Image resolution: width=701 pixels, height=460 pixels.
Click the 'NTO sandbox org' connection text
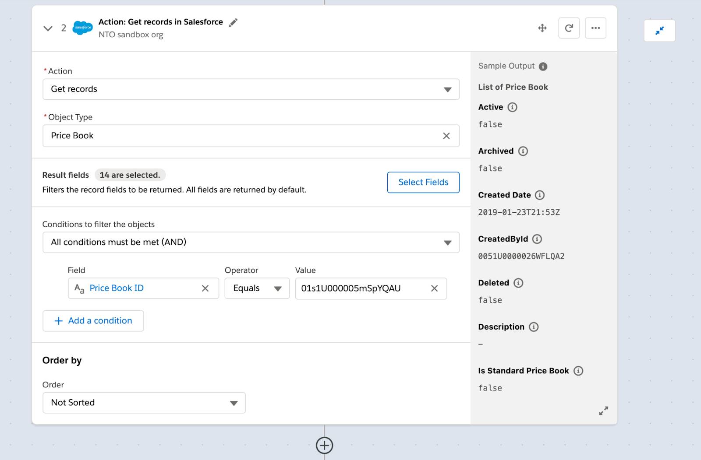[131, 35]
